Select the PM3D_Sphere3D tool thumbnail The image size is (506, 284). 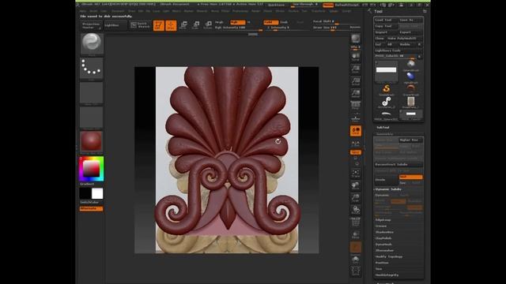click(x=387, y=115)
